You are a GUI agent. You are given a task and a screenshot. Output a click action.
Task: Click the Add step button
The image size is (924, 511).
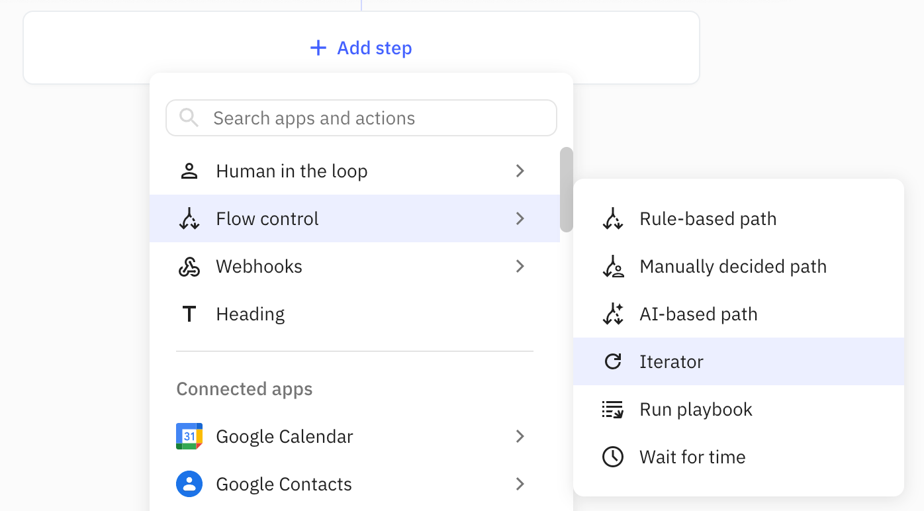tap(361, 48)
